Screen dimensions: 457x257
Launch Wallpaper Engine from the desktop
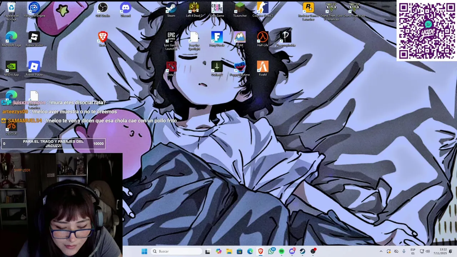point(34,10)
